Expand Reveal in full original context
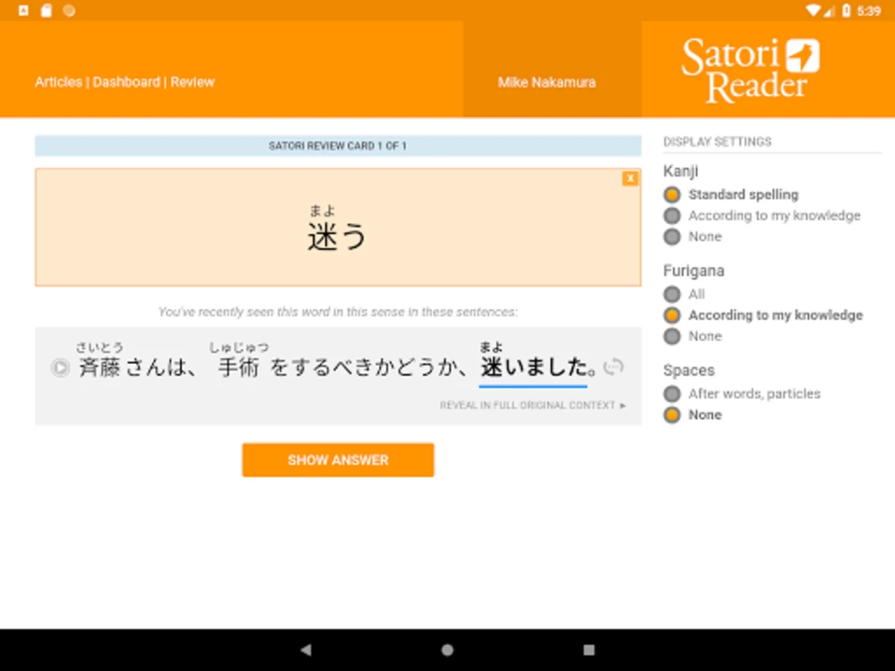895x671 pixels. (x=533, y=405)
